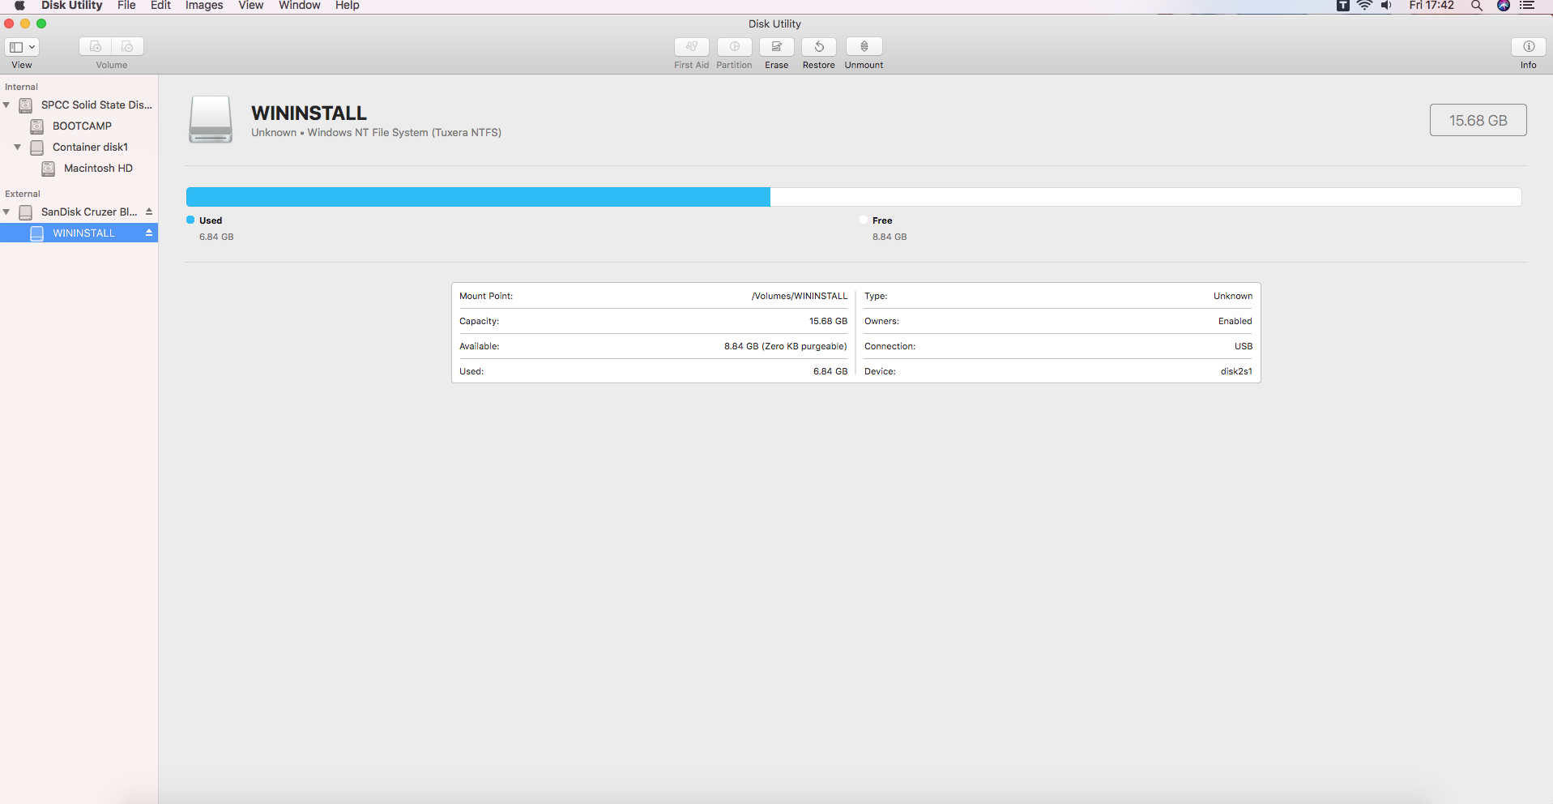1553x804 pixels.
Task: Zoom the Disk Utility window to full screen
Action: click(x=41, y=24)
